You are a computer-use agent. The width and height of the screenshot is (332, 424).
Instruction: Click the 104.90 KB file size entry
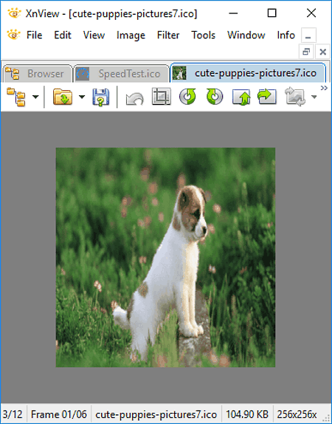coord(247,414)
